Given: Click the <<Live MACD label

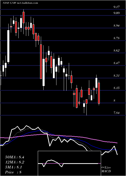Looking at the screenshot, I should (x=106, y=169).
